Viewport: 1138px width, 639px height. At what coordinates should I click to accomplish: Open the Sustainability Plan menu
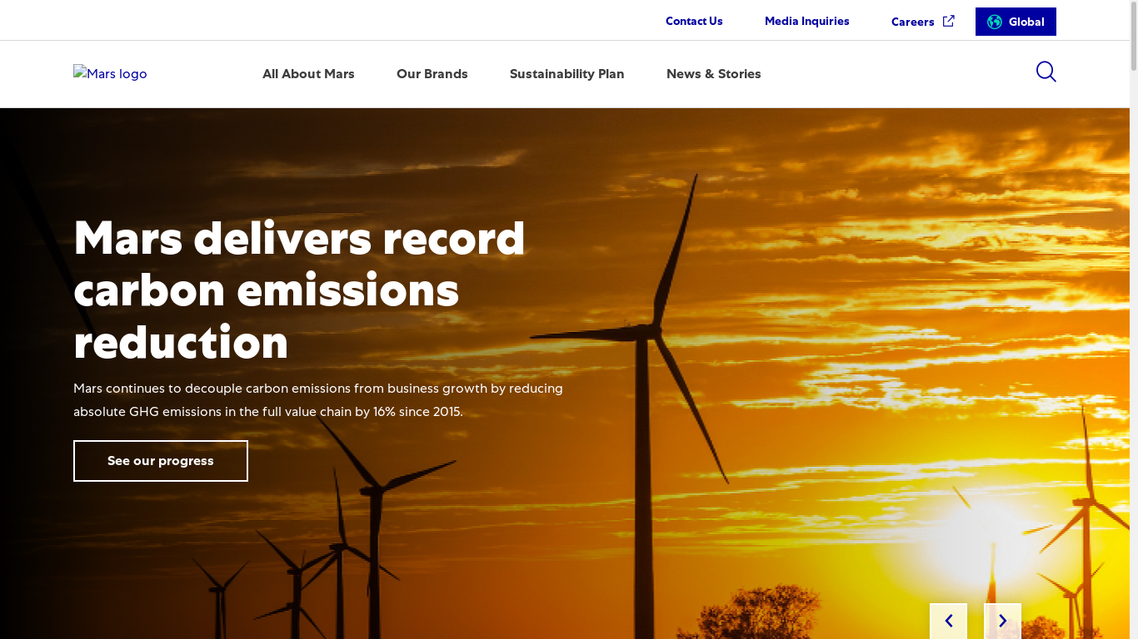click(x=567, y=73)
